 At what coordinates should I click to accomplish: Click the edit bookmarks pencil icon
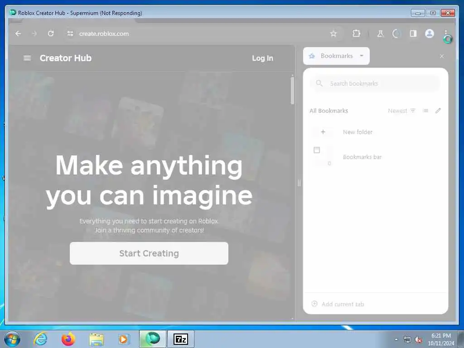click(438, 111)
